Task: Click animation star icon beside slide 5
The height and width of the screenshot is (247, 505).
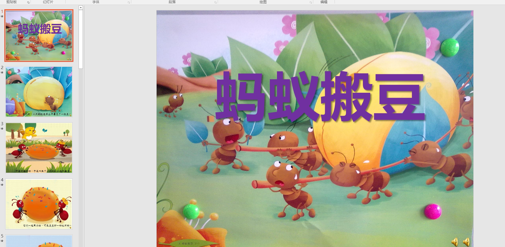Action: [2, 241]
